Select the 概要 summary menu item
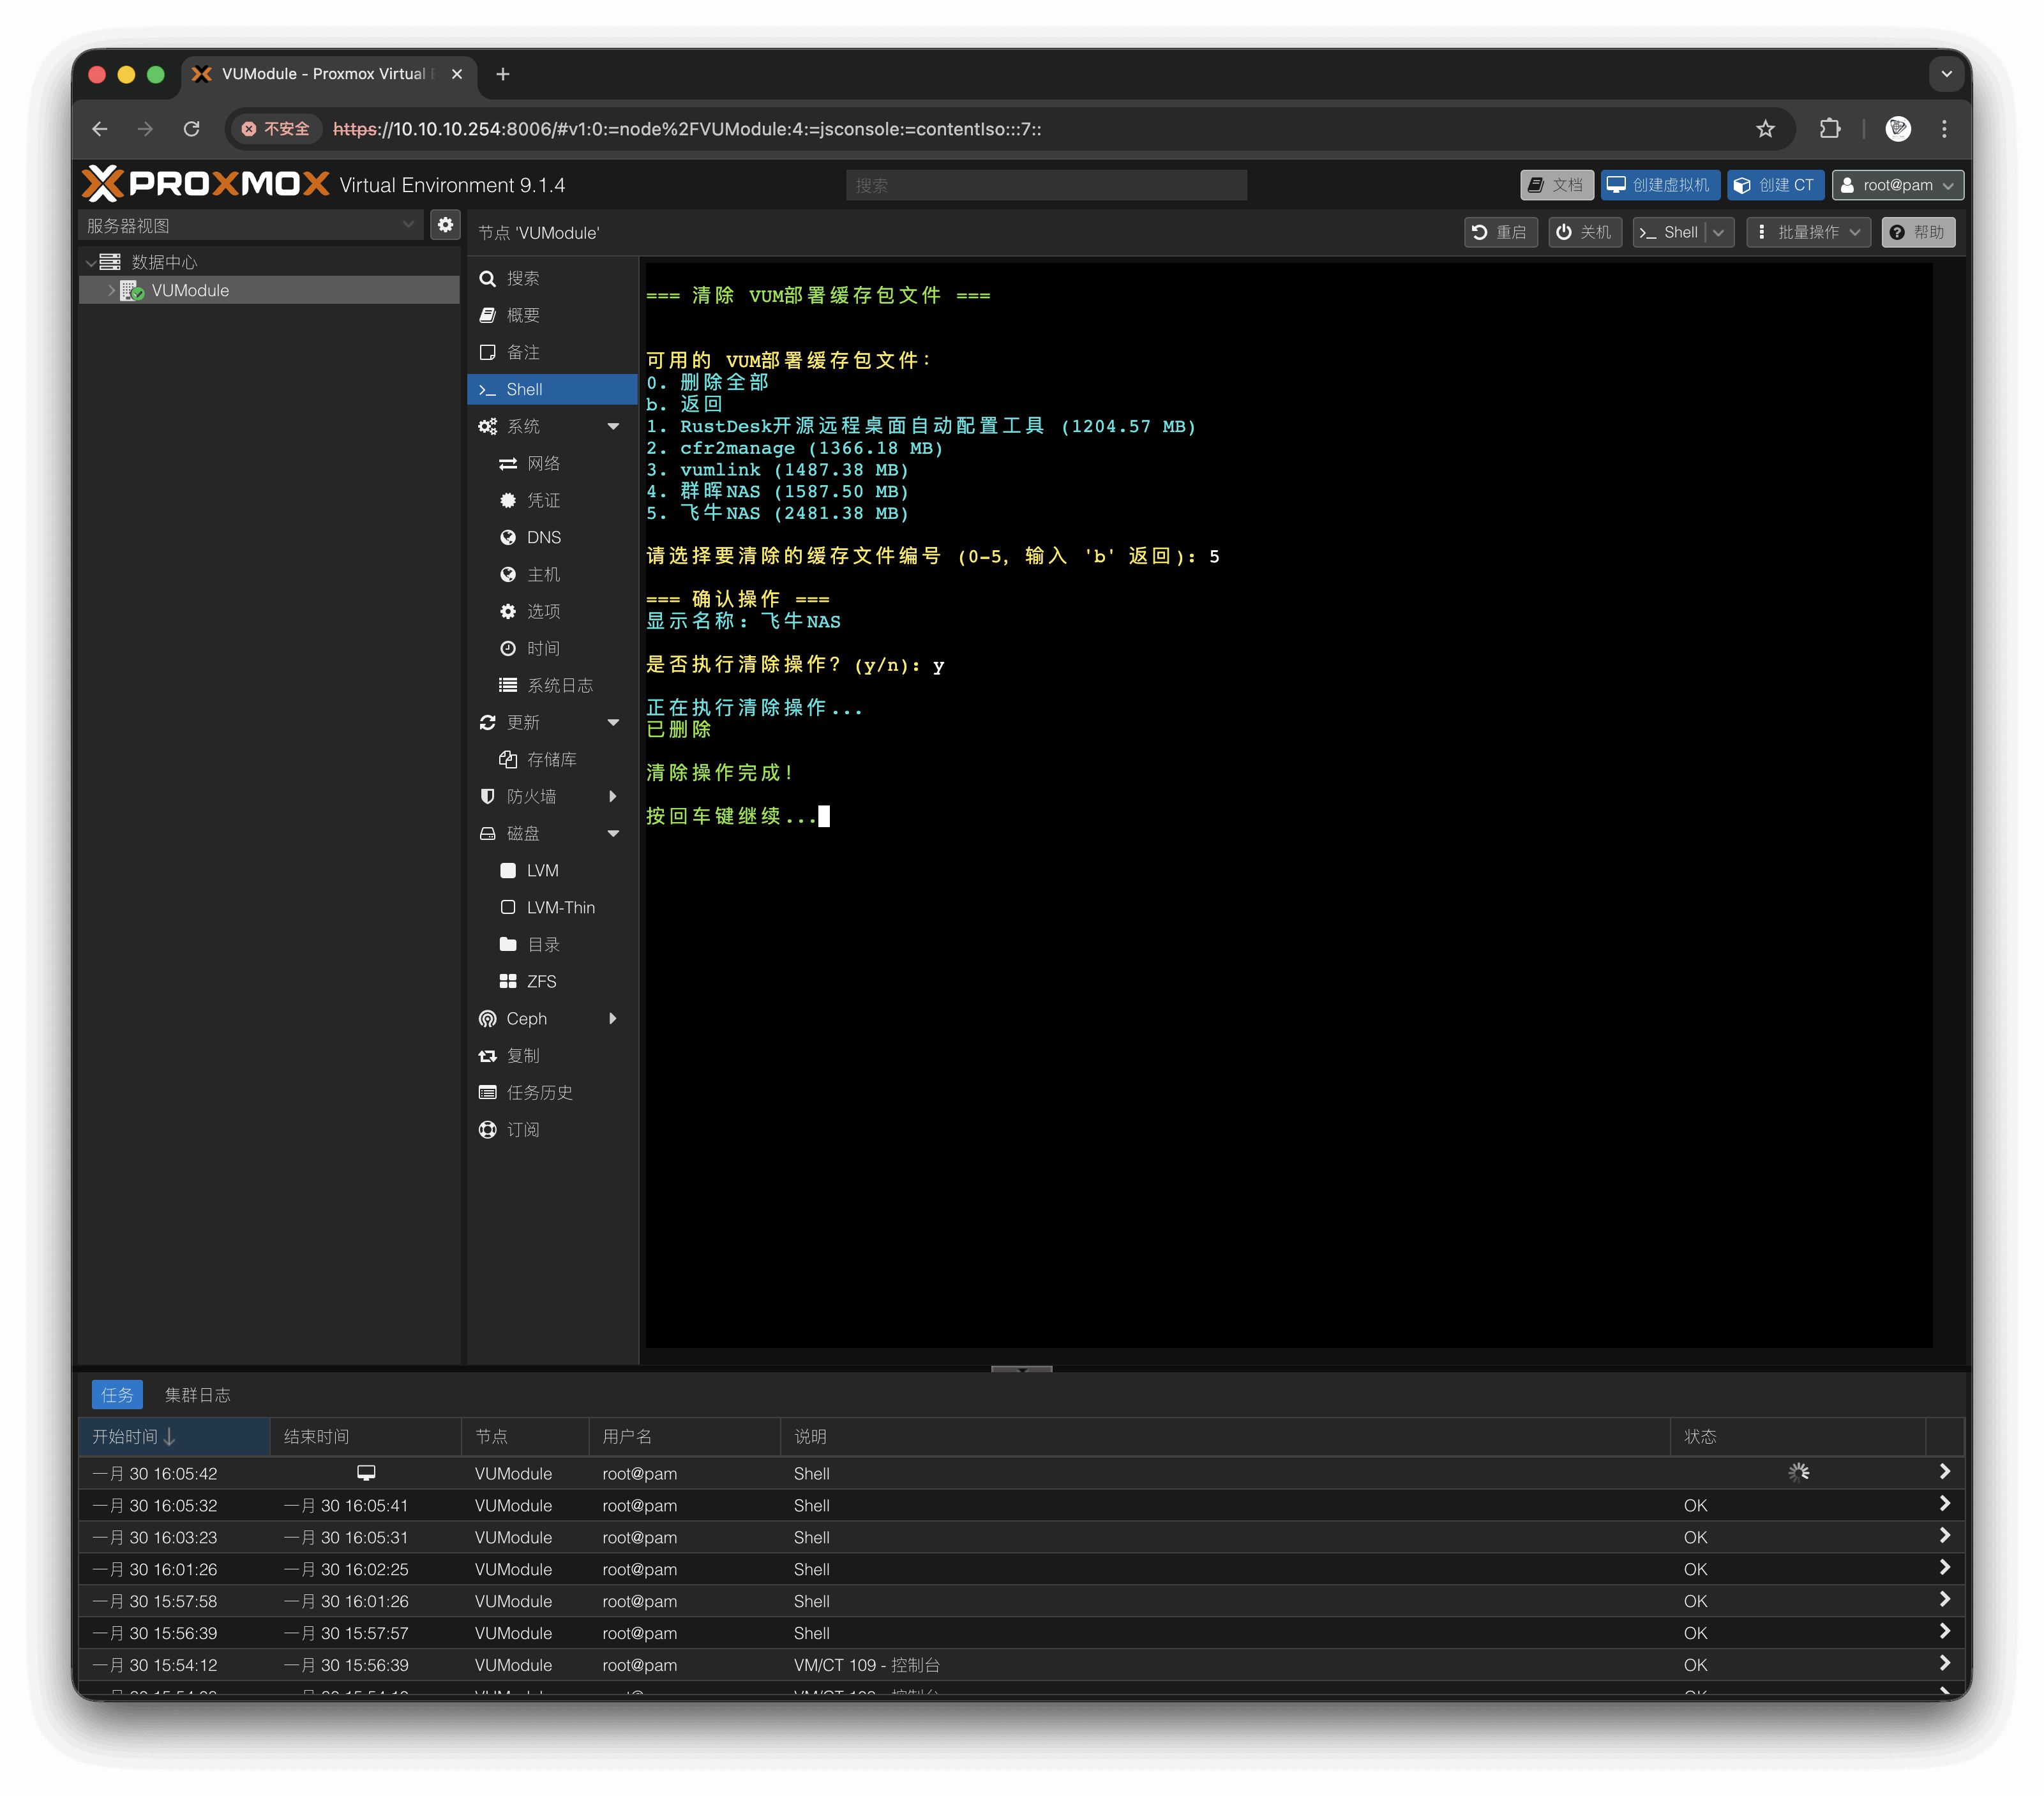The height and width of the screenshot is (1796, 2044). tap(522, 315)
